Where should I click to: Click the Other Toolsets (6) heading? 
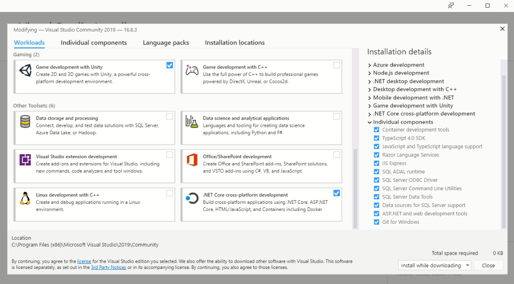point(34,106)
